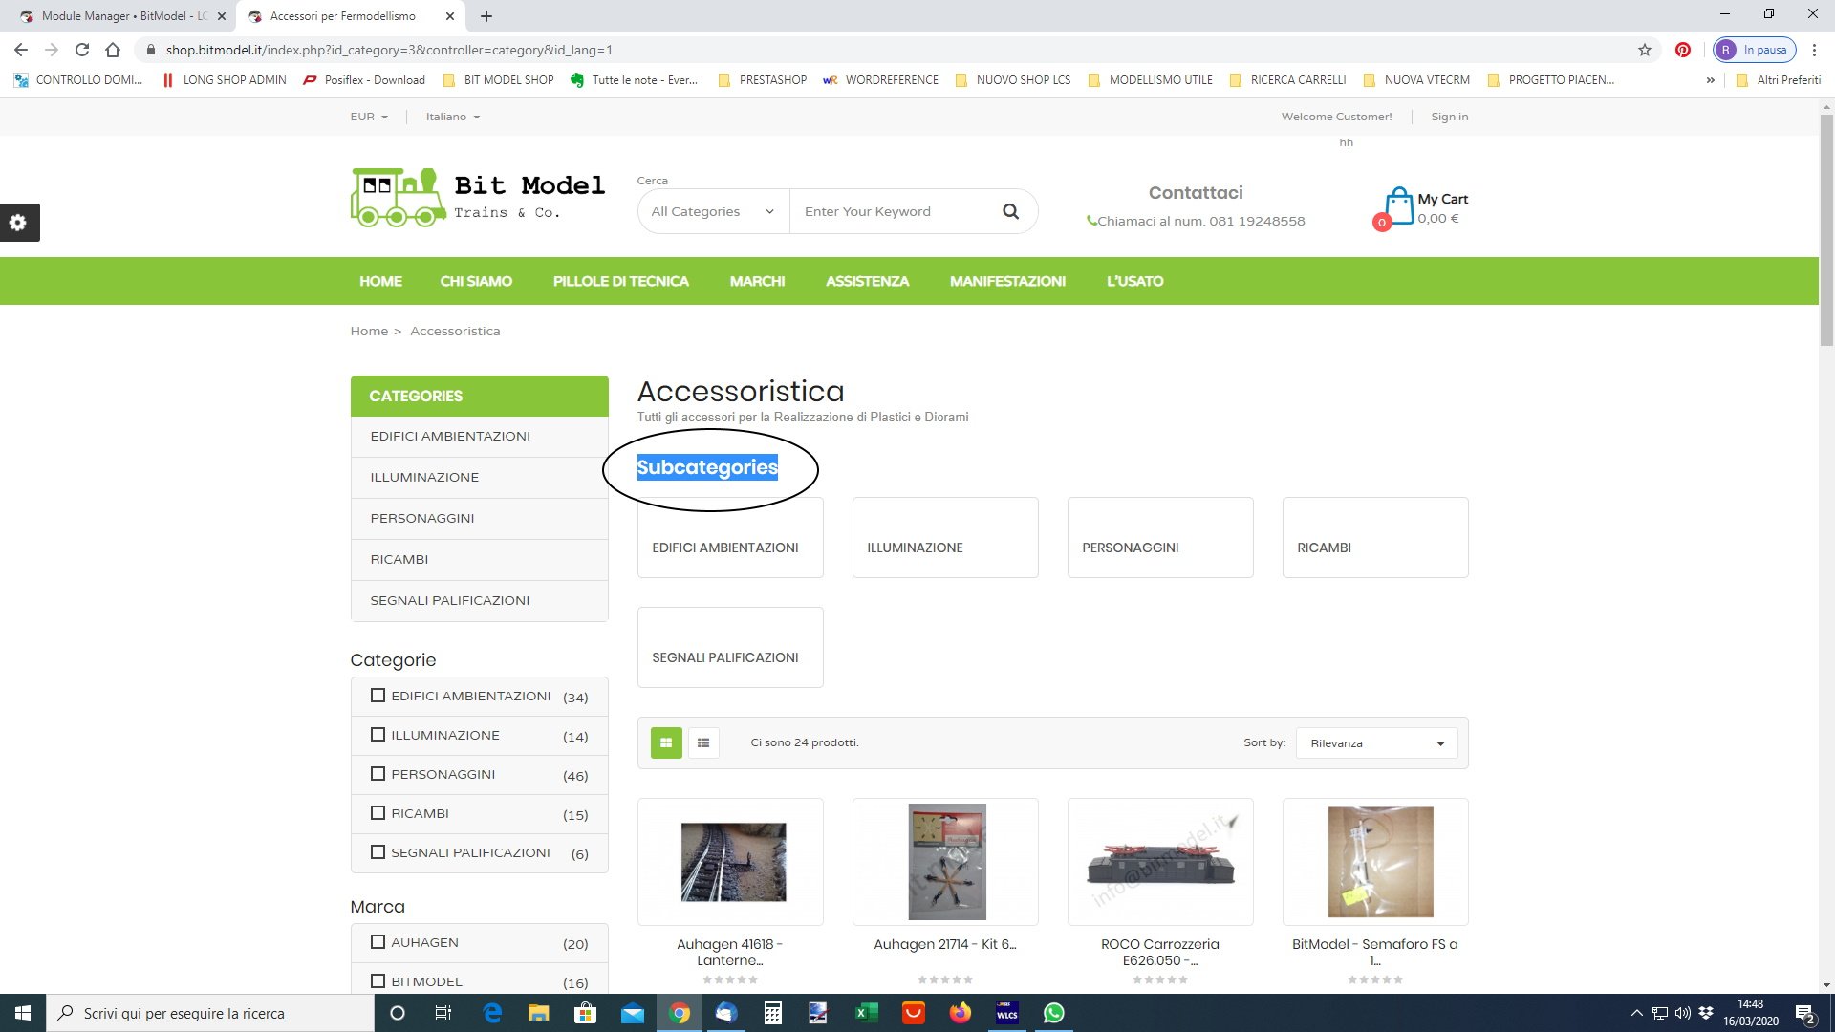Expand the Sort by Rilevanza dropdown
Viewport: 1835px width, 1032px height.
coord(1376,743)
